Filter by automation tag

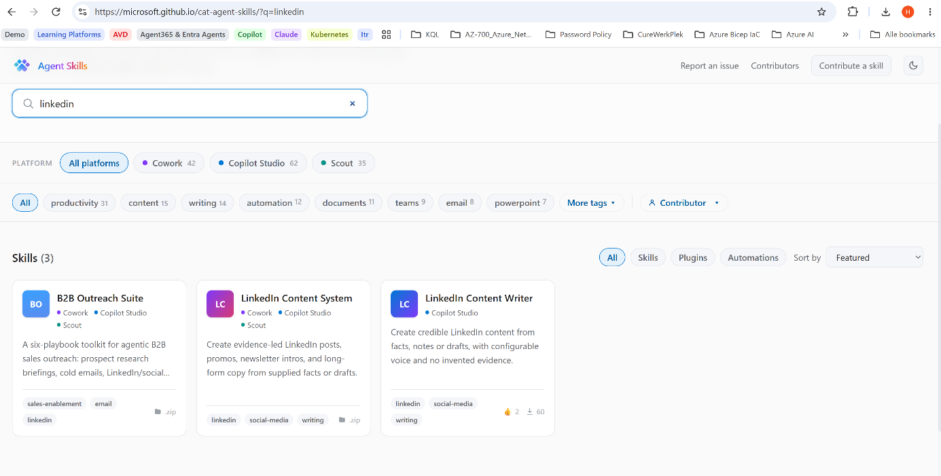tap(274, 202)
